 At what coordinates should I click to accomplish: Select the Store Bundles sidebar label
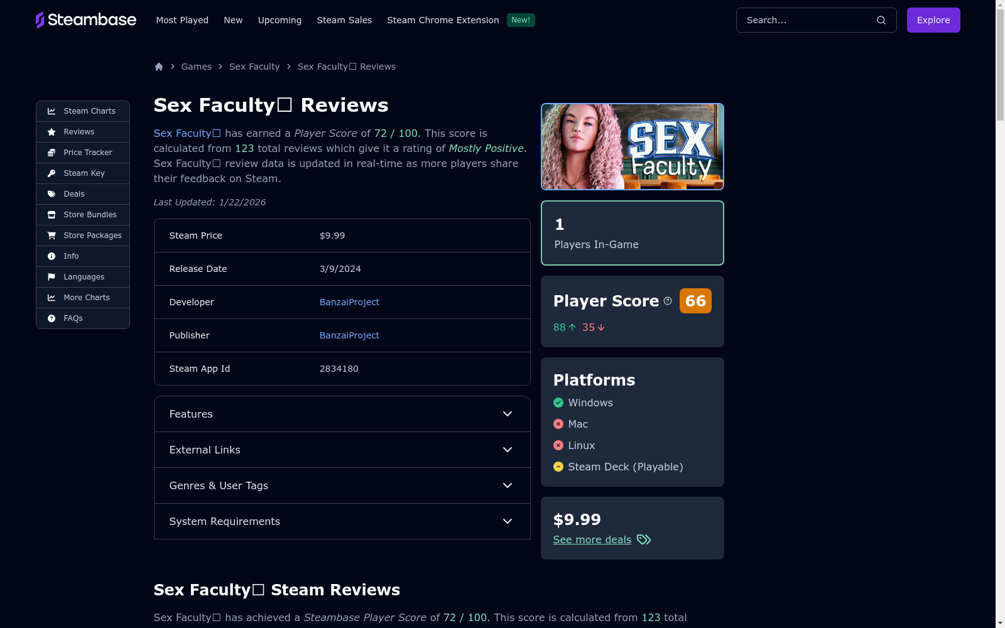tap(90, 215)
